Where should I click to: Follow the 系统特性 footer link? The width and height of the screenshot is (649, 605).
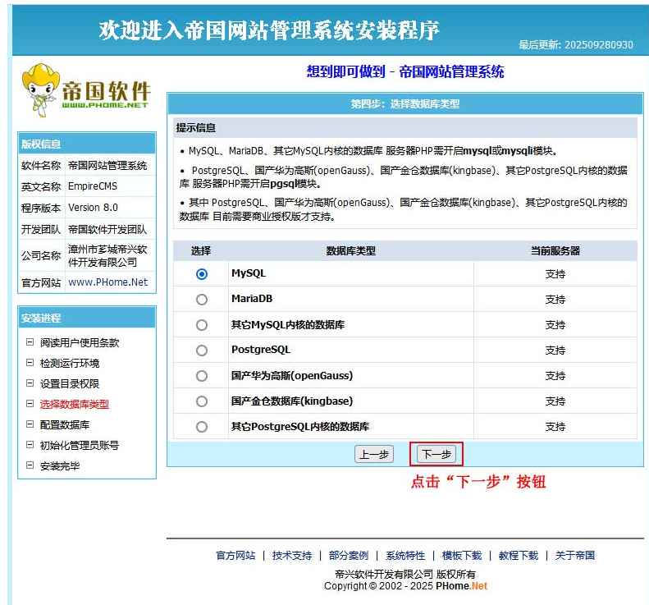(x=405, y=555)
